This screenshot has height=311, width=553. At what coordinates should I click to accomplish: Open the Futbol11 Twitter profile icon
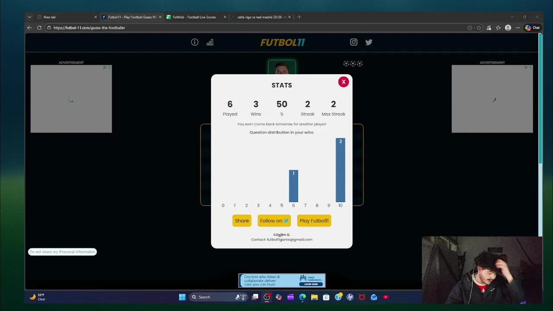tap(369, 42)
